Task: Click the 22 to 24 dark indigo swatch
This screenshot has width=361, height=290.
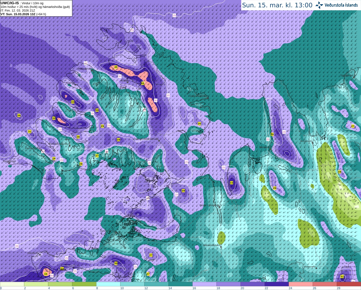Action: (x=277, y=284)
